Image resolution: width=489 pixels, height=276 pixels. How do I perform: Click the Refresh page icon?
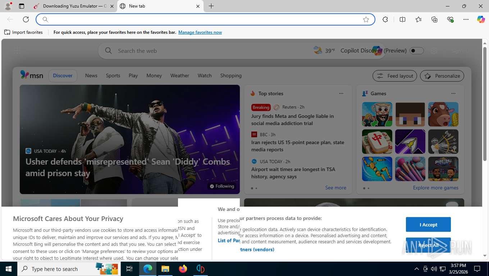pos(26,19)
